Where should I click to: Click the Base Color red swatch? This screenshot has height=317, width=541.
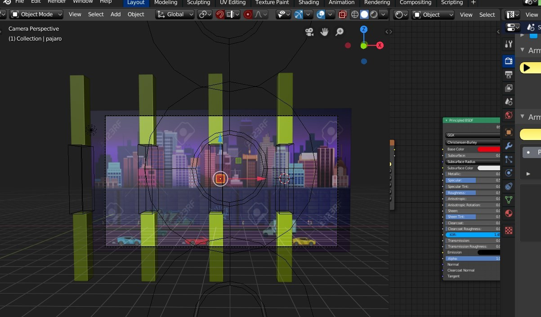click(489, 149)
